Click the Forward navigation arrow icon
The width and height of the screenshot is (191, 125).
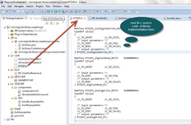pos(129,11)
